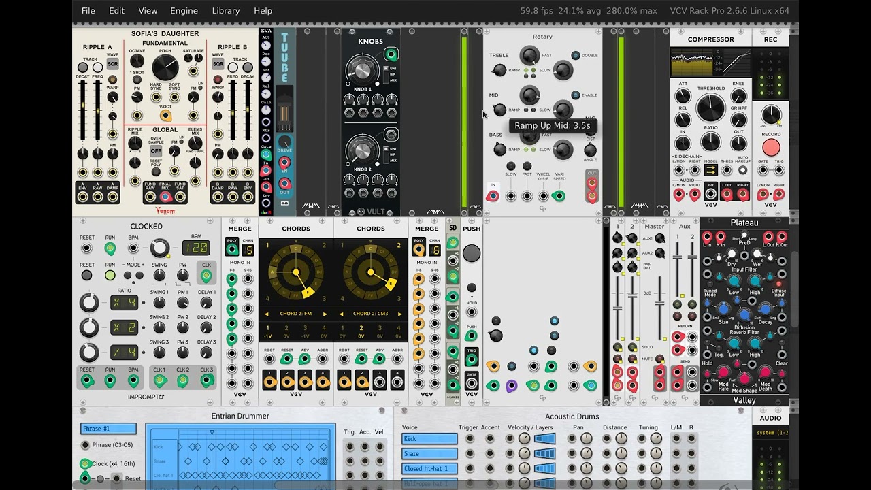The height and width of the screenshot is (490, 871).
Task: Open the Snare voice selector in Acoustic Drums
Action: coord(429,454)
